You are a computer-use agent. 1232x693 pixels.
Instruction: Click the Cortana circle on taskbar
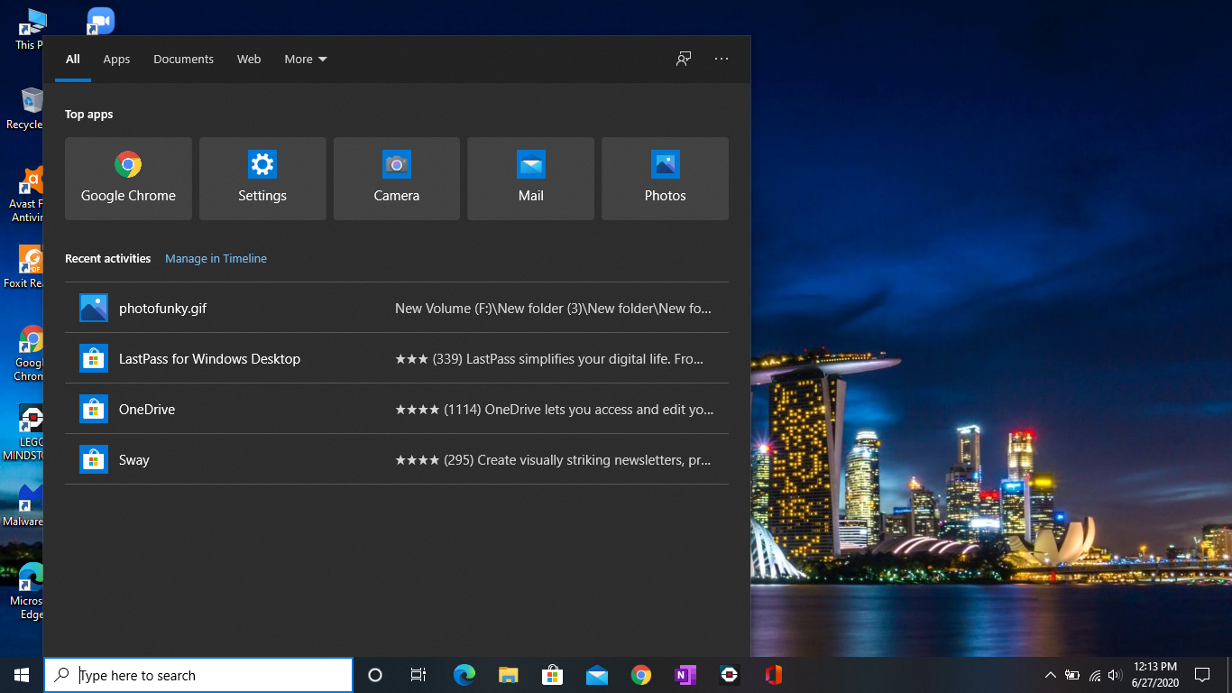click(x=375, y=675)
